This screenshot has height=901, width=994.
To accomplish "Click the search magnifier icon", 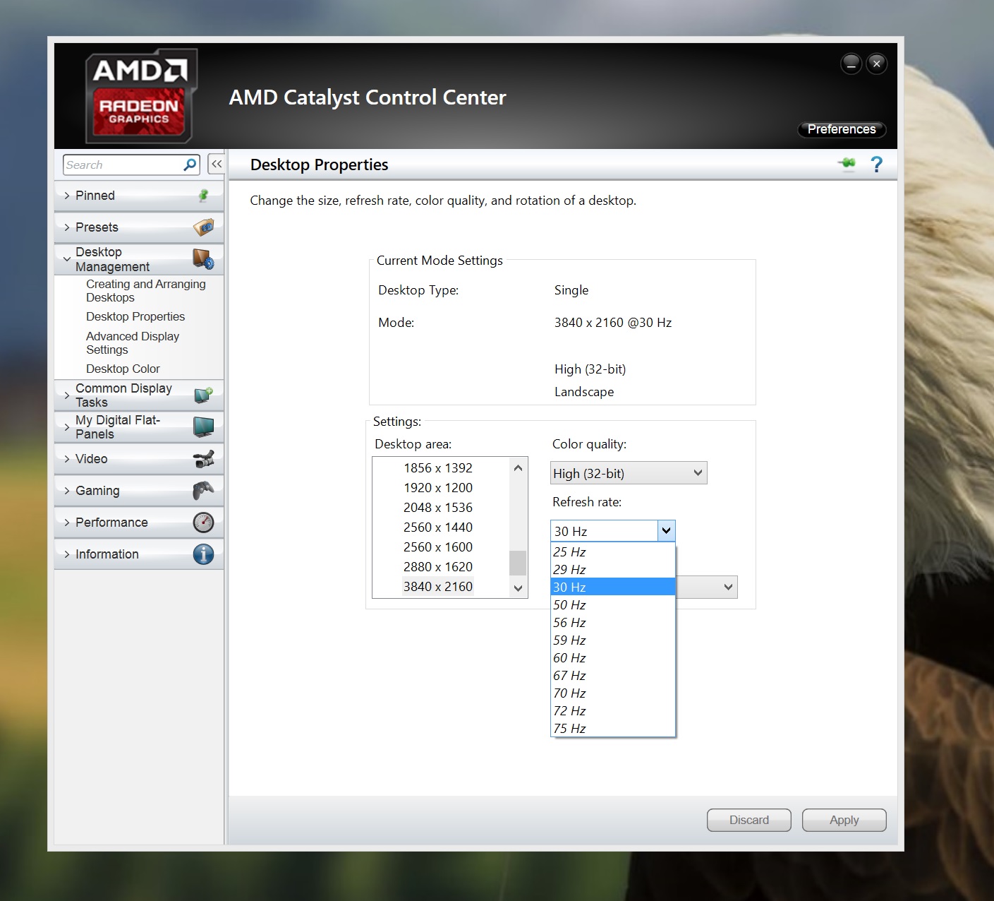I will (190, 165).
